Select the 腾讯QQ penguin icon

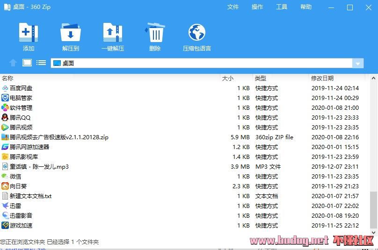(x=5, y=118)
